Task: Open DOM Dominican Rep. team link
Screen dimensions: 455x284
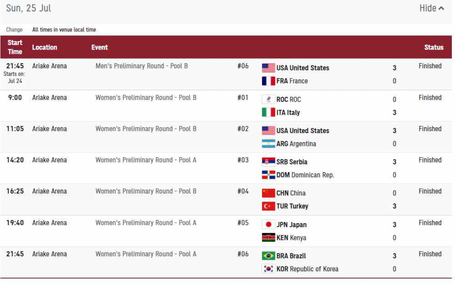Action: coord(305,175)
